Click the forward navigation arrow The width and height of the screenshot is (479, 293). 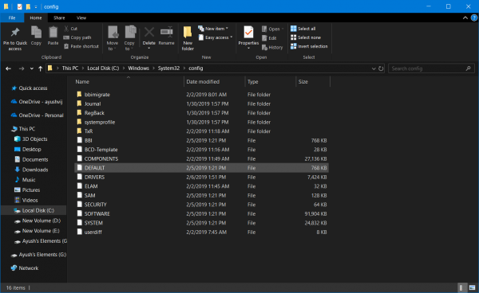coord(22,68)
